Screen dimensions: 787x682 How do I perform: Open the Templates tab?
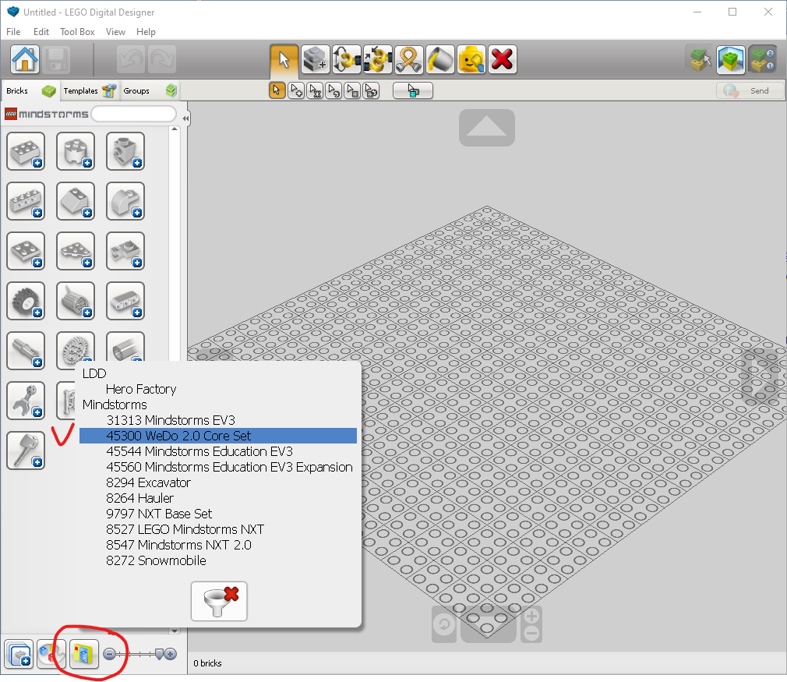(x=90, y=91)
